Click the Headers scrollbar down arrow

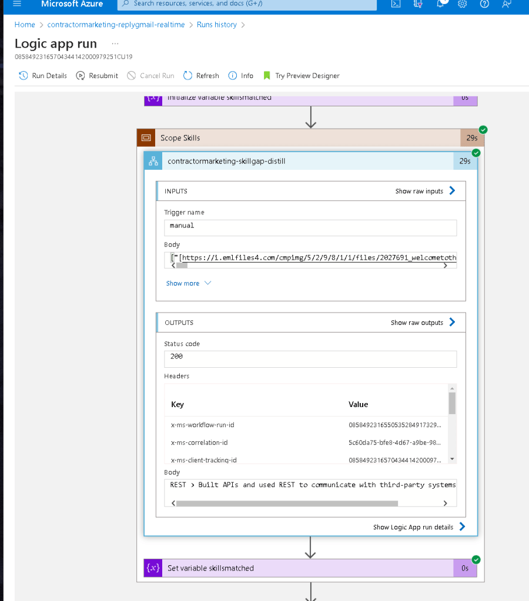[452, 459]
